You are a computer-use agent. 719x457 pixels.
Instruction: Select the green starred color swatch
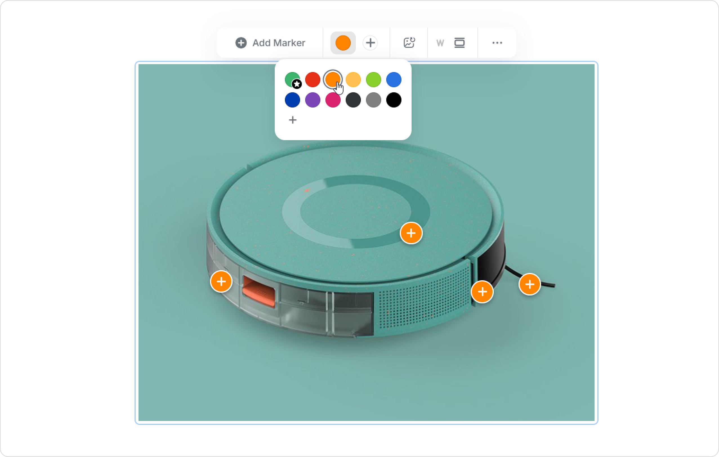coord(292,79)
